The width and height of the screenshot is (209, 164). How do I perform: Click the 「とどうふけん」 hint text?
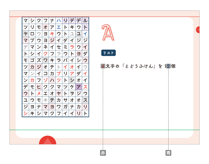[139, 66]
